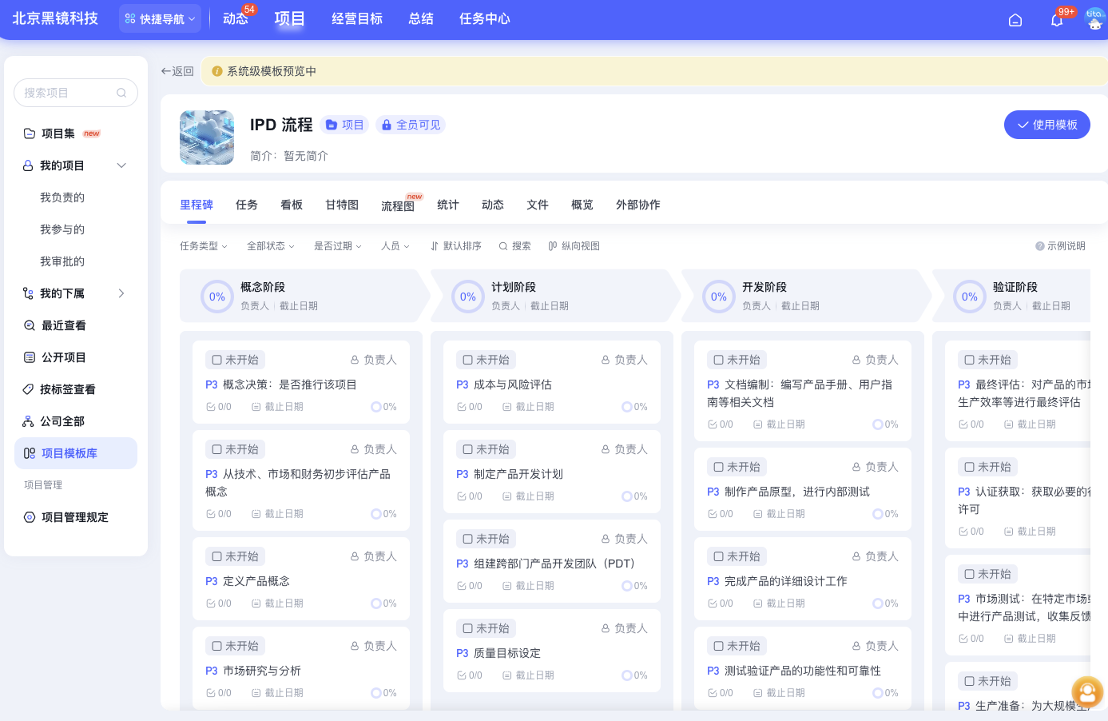The width and height of the screenshot is (1108, 721).
Task: Click the 示例说明 help icon
Action: 1039,246
